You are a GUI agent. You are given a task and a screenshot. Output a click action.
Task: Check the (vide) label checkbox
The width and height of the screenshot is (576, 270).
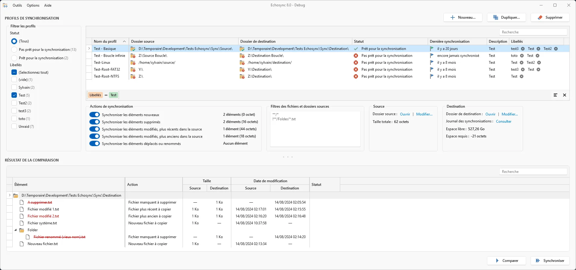coord(14,80)
